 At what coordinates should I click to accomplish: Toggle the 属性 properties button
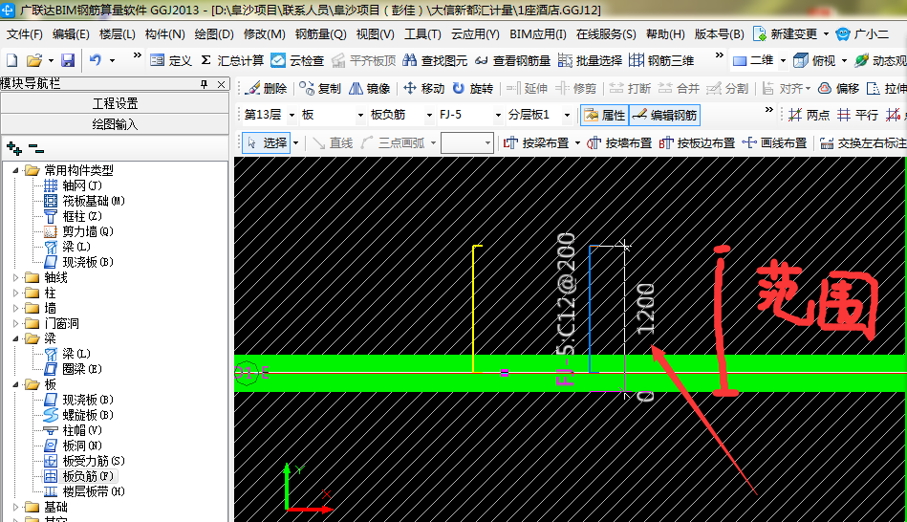coord(604,115)
